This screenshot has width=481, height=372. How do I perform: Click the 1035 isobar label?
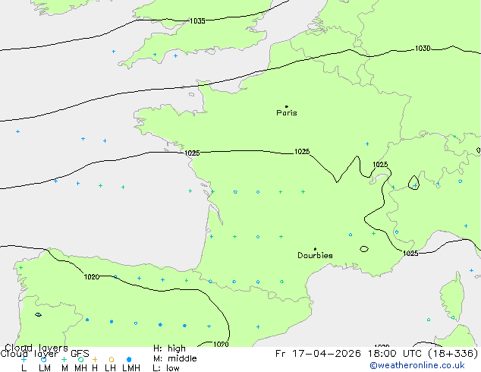[197, 20]
